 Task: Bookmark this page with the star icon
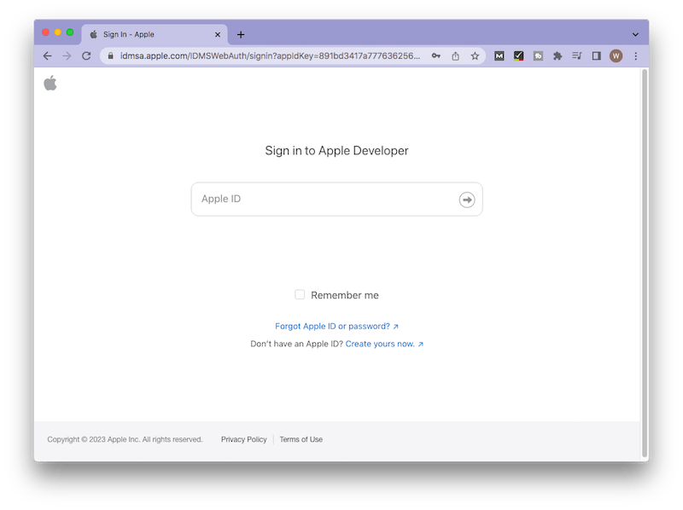pyautogui.click(x=475, y=55)
